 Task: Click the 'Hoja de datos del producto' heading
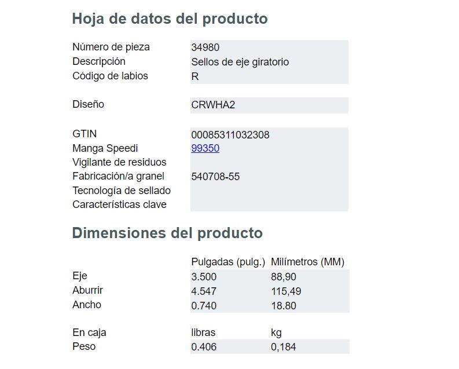pos(170,19)
